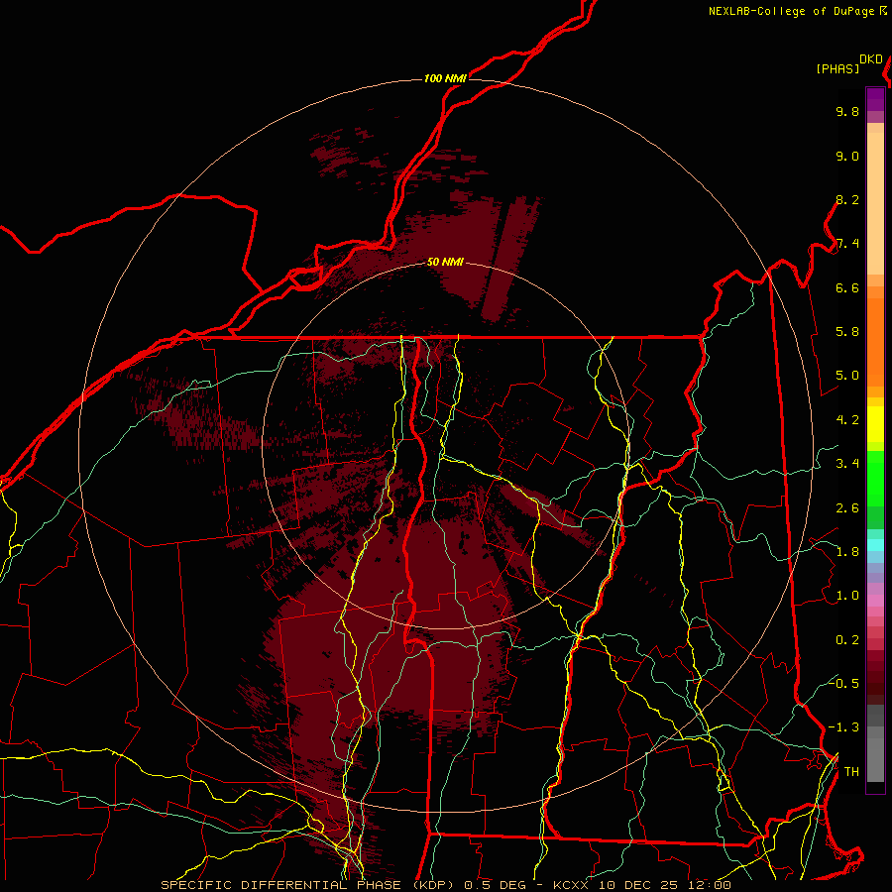The image size is (892, 892).
Task: Select the 100 NMI range ring label
Action: point(445,78)
